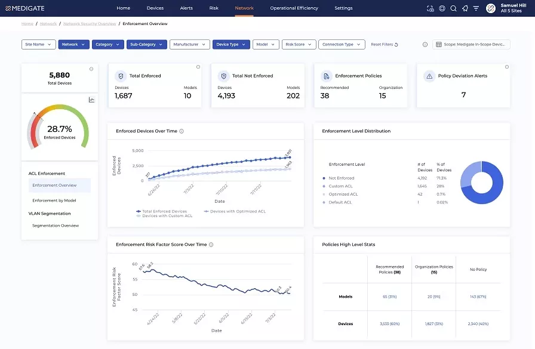535x349 pixels.
Task: Toggle Devices with Custom ACL legend series
Action: tap(164, 216)
